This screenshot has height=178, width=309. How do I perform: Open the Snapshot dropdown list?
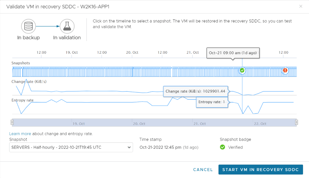point(71,147)
